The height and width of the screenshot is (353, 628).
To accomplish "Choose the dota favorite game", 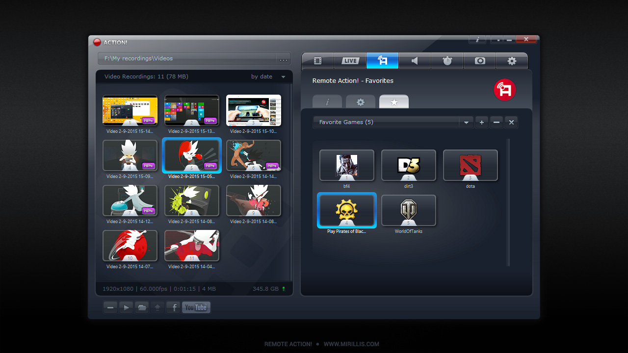I will pos(471,165).
